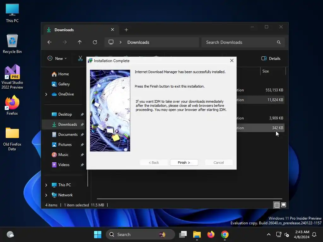
Task: Select the Visual Studio 2022 Preview shortcut
Action: (12, 77)
